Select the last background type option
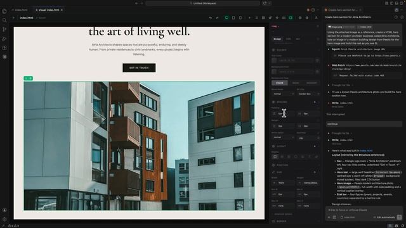The height and width of the screenshot is (228, 406). click(311, 83)
